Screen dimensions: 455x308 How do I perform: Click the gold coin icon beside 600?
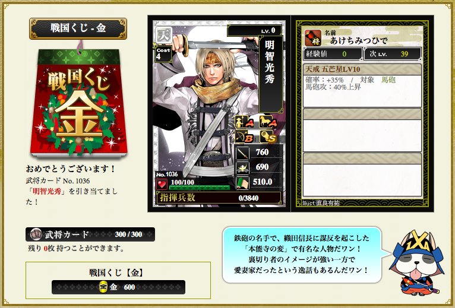(103, 287)
